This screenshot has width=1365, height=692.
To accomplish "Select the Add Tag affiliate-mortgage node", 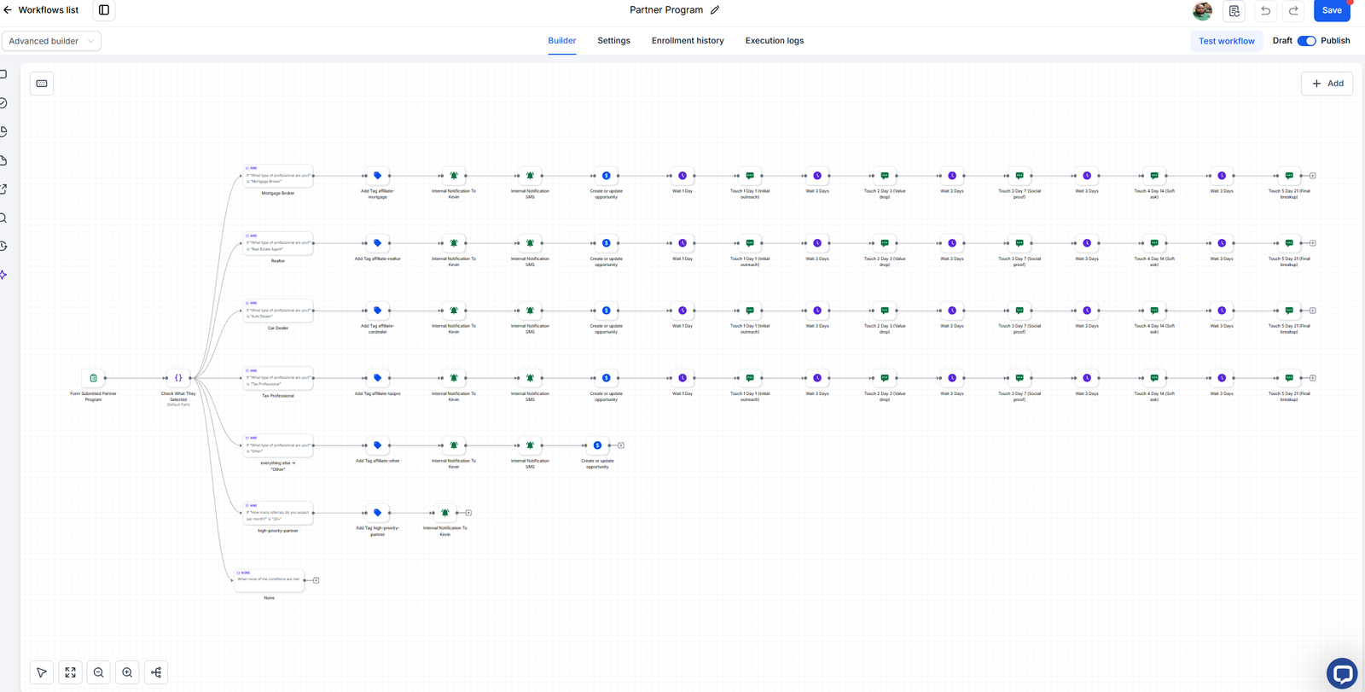I will pyautogui.click(x=378, y=176).
